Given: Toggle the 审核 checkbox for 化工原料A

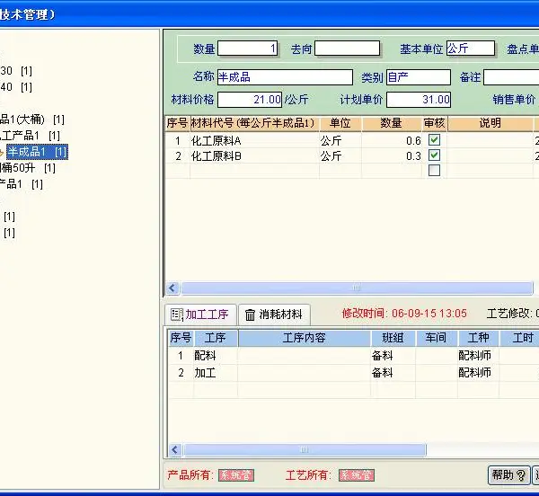Looking at the screenshot, I should click(434, 140).
